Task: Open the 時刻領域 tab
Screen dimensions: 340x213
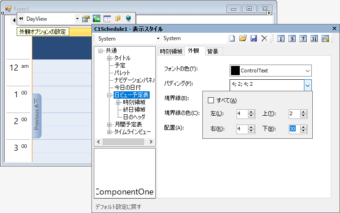Action: tap(171, 51)
